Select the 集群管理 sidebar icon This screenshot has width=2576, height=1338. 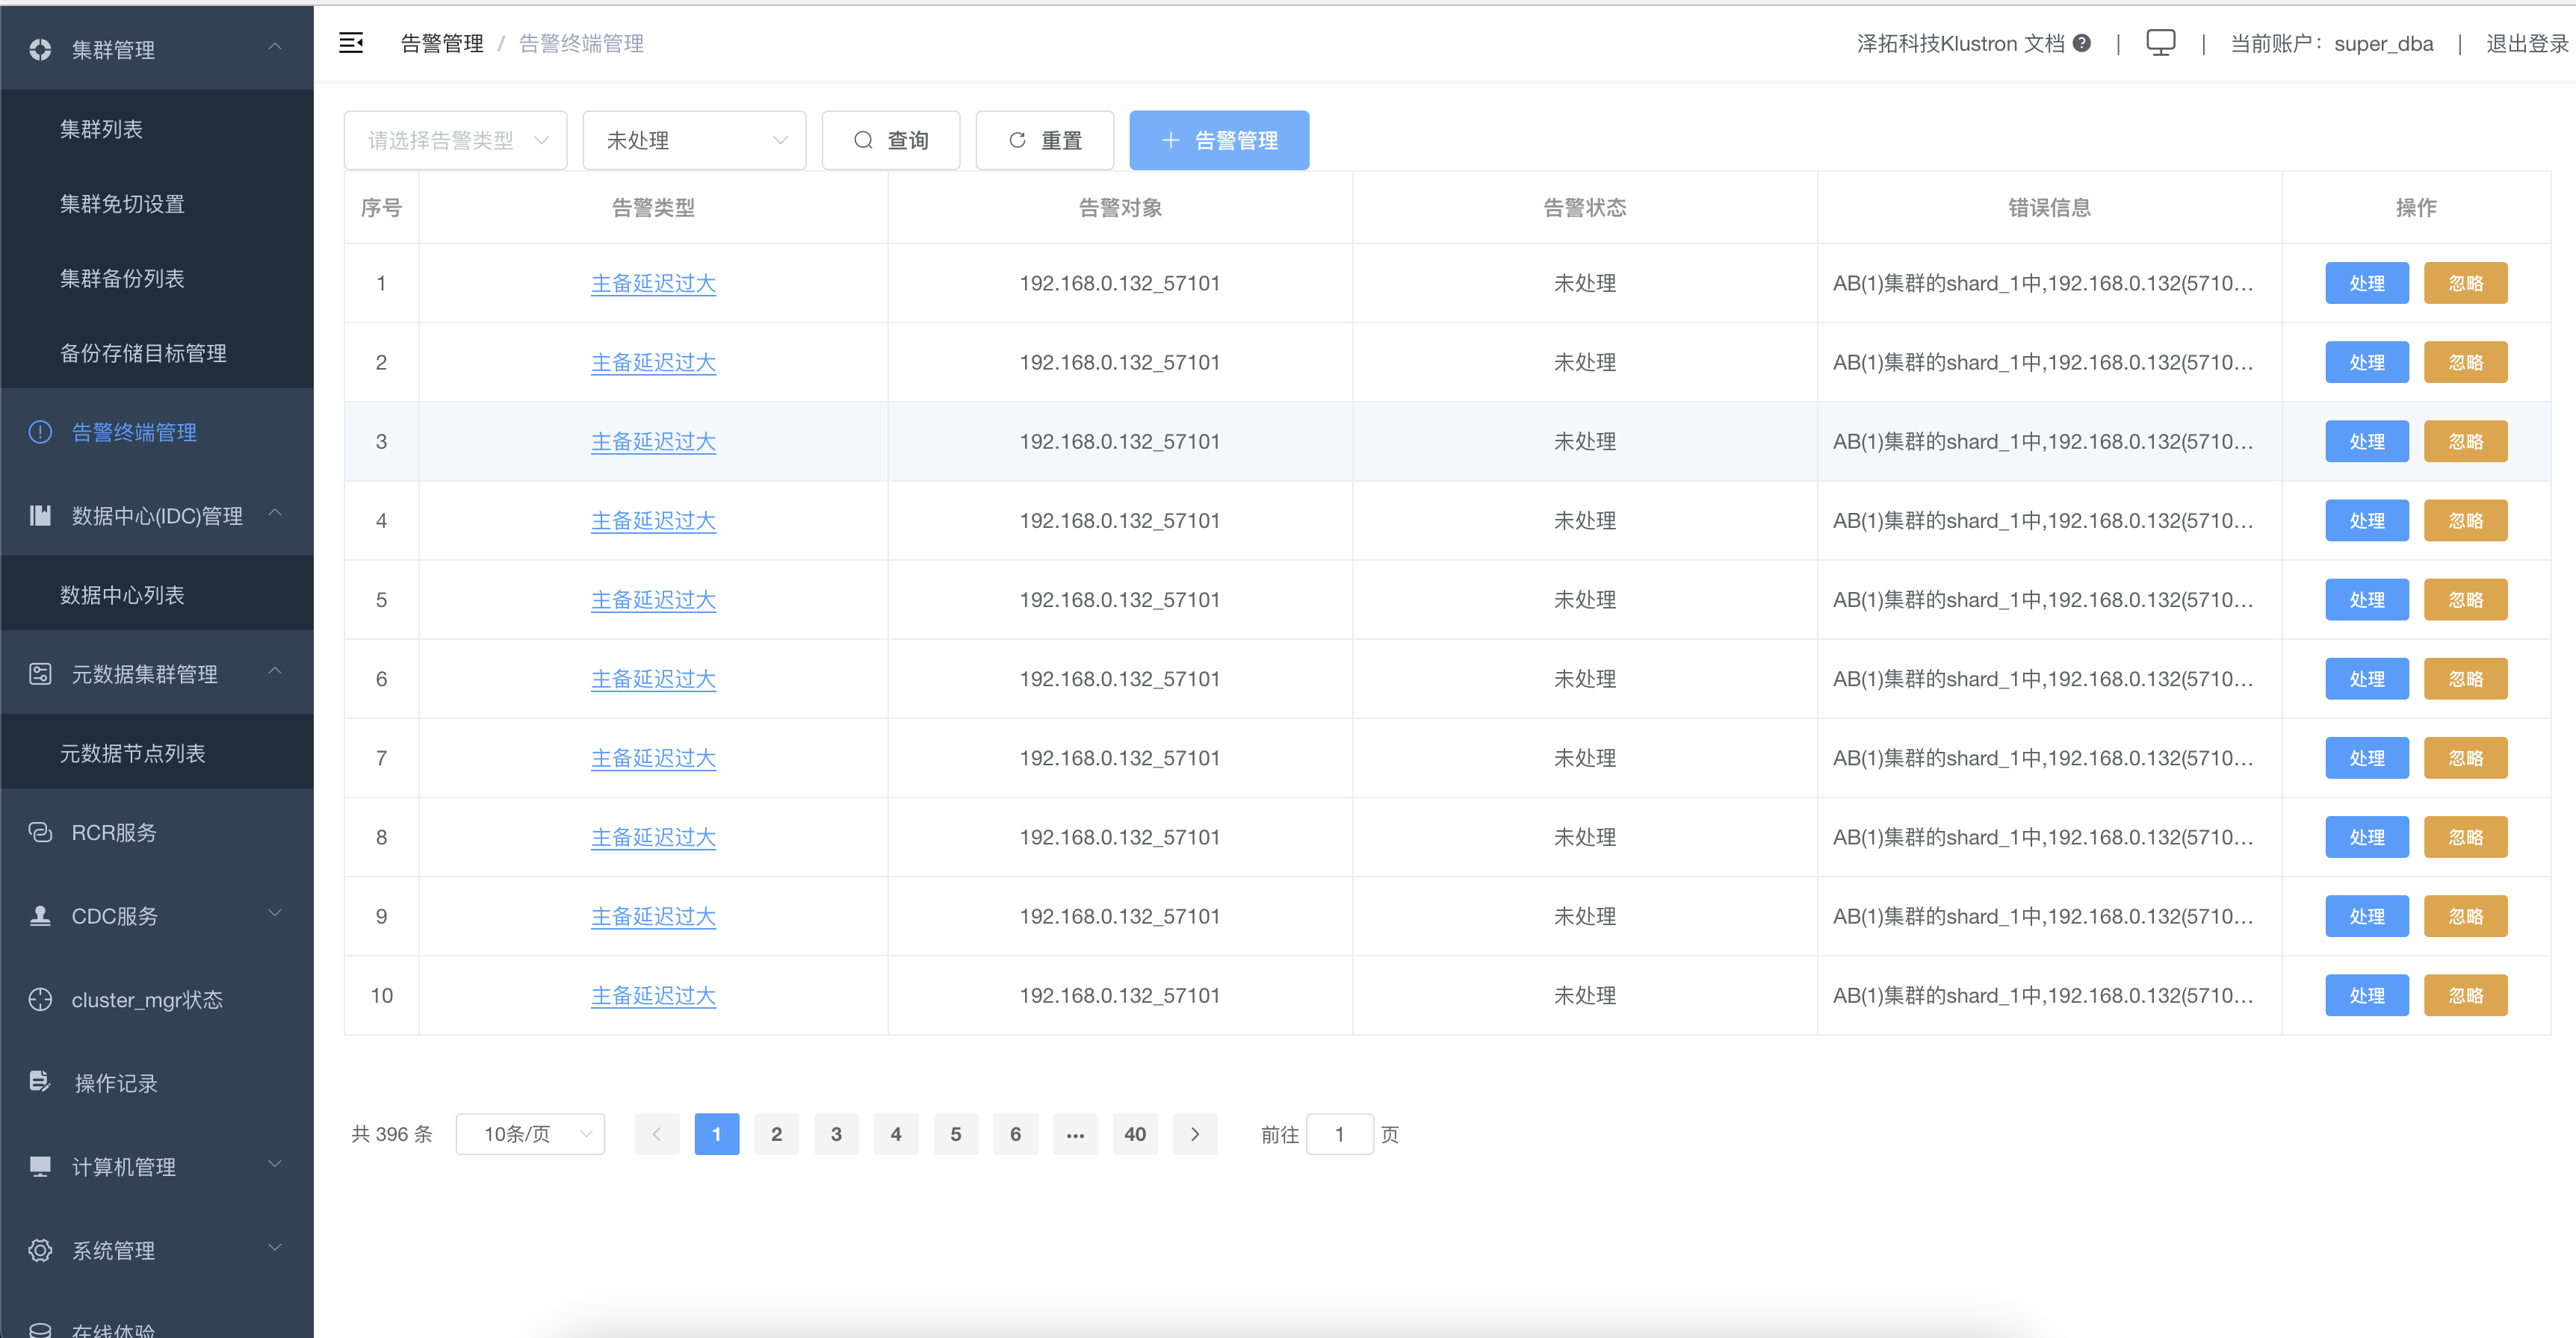[39, 49]
